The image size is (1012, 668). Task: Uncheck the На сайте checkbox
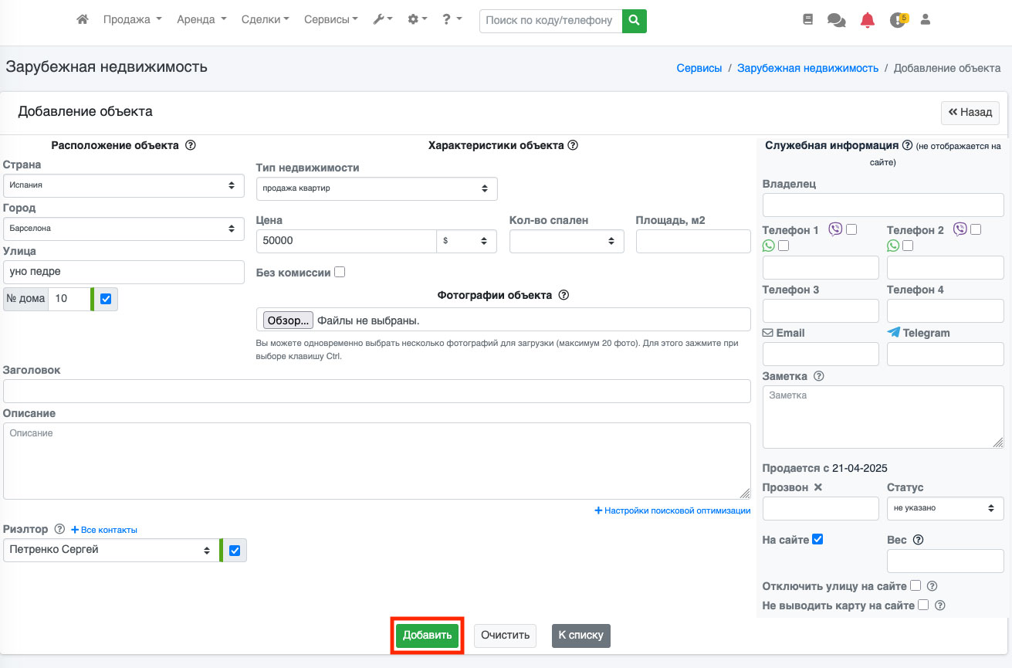[x=817, y=539]
